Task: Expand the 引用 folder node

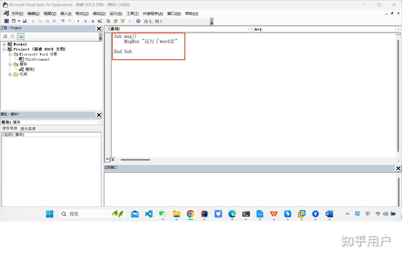Action: [x=10, y=74]
